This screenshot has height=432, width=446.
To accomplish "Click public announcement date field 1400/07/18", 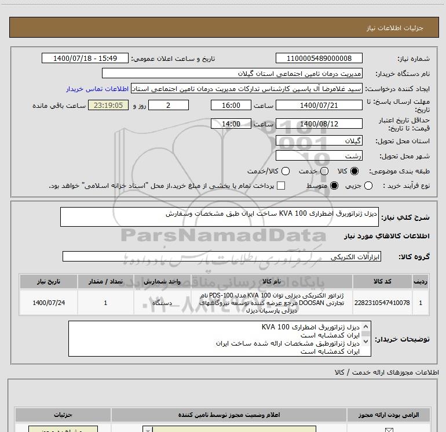I will (x=85, y=59).
